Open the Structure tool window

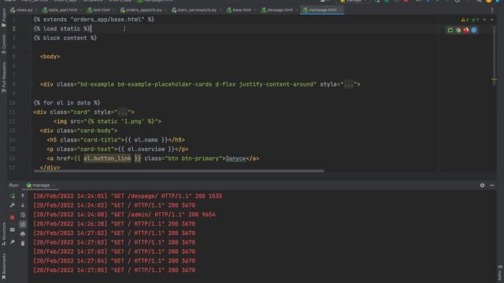3,233
